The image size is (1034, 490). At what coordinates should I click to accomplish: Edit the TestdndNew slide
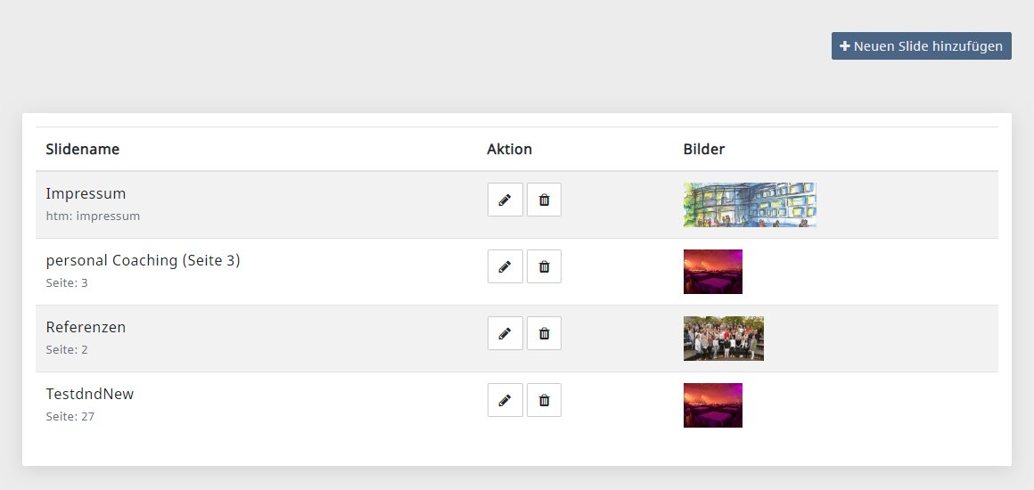505,400
